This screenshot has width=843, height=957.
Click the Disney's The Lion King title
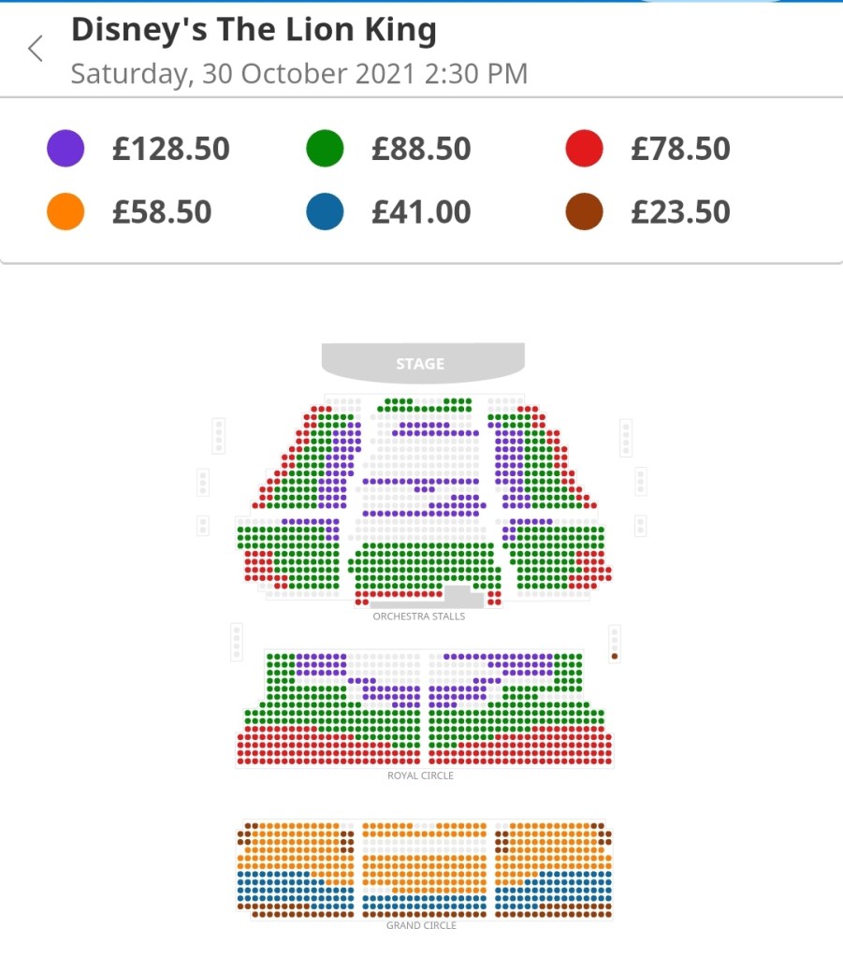pos(254,31)
